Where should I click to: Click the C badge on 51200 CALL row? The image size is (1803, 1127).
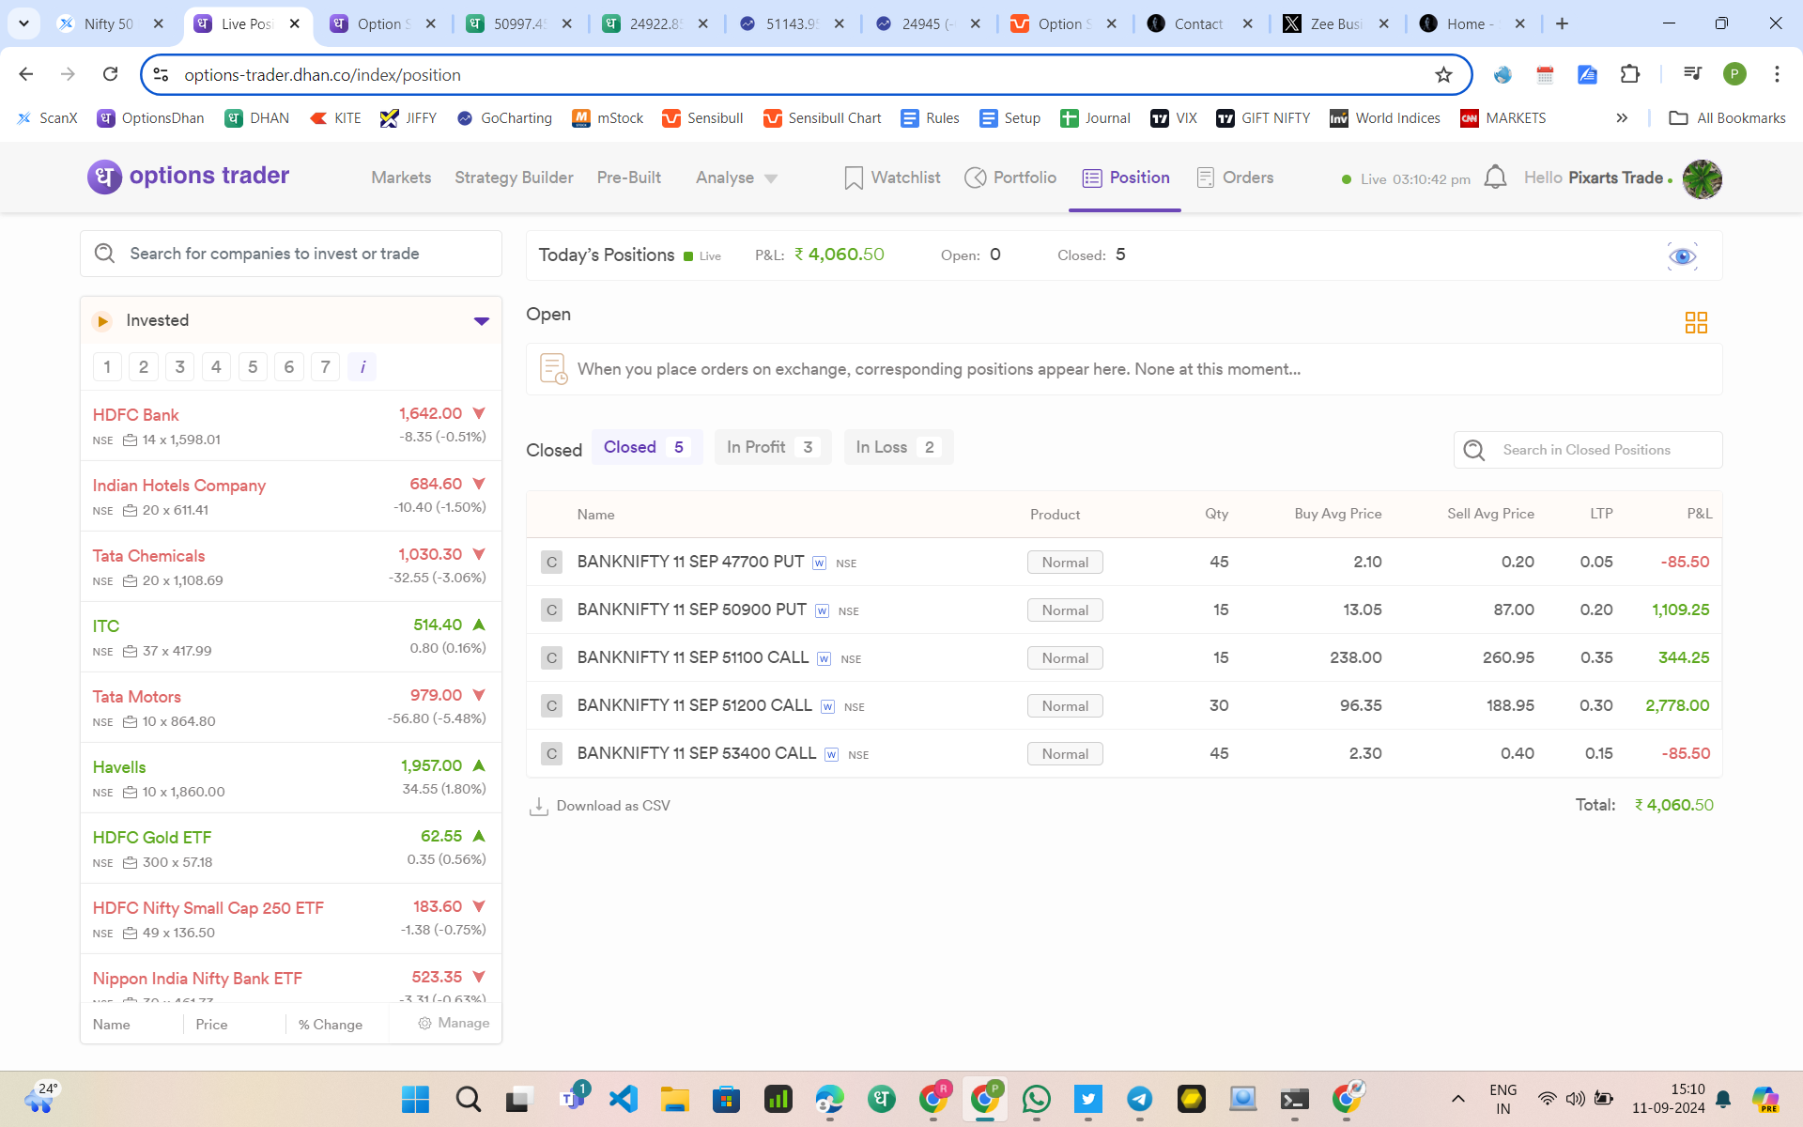tap(551, 705)
